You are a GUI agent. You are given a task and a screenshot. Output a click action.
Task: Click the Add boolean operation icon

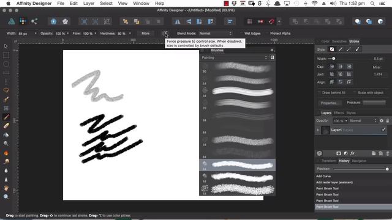(295, 22)
